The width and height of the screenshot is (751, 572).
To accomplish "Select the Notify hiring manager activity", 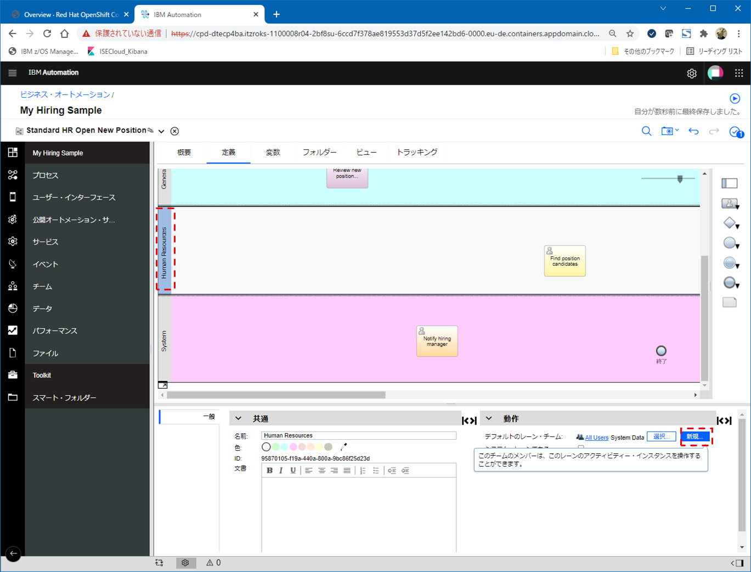I will (437, 341).
